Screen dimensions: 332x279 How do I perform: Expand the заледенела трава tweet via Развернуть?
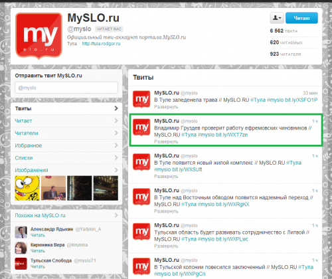(166, 107)
